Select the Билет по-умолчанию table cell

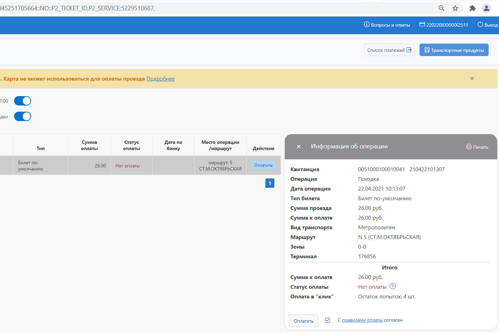tap(41, 166)
